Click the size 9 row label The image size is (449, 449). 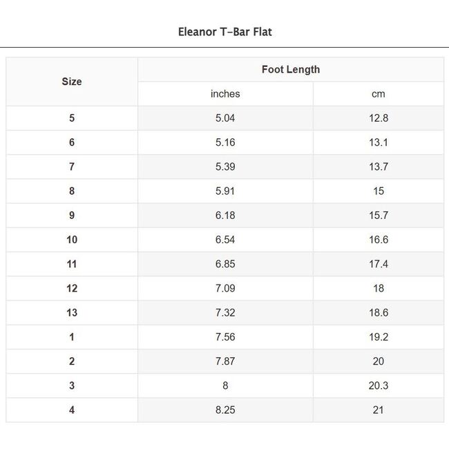tap(72, 216)
